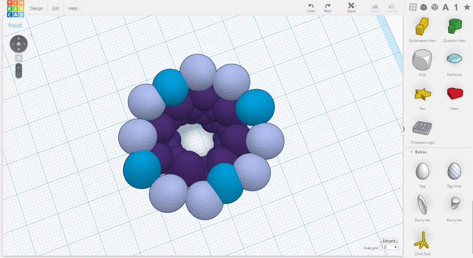Open the numbers shapes category 1
The width and height of the screenshot is (473, 258).
pyautogui.click(x=456, y=7)
